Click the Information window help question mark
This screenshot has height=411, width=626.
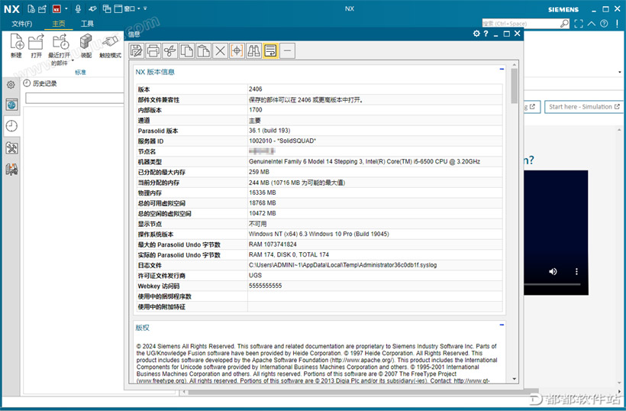486,34
